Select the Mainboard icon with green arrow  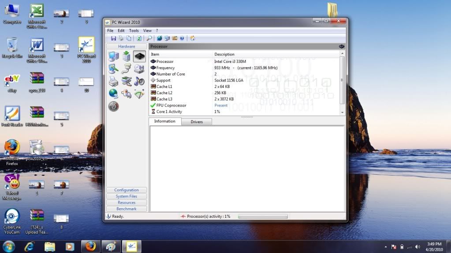[x=126, y=56]
